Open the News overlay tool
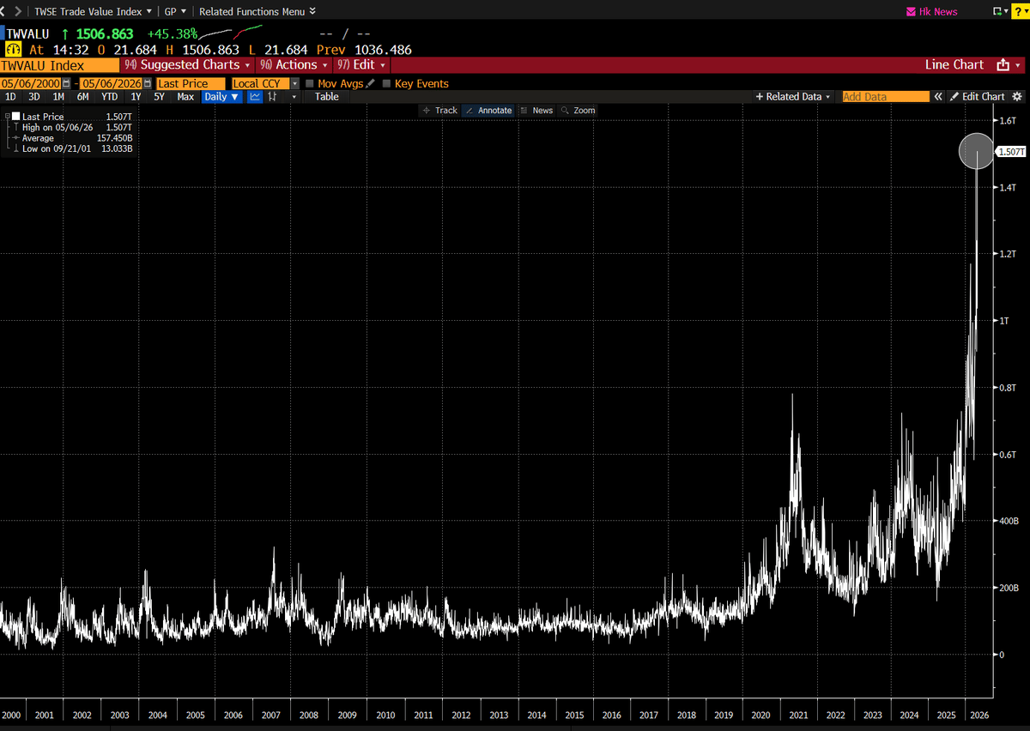Viewport: 1030px width, 731px height. 536,111
